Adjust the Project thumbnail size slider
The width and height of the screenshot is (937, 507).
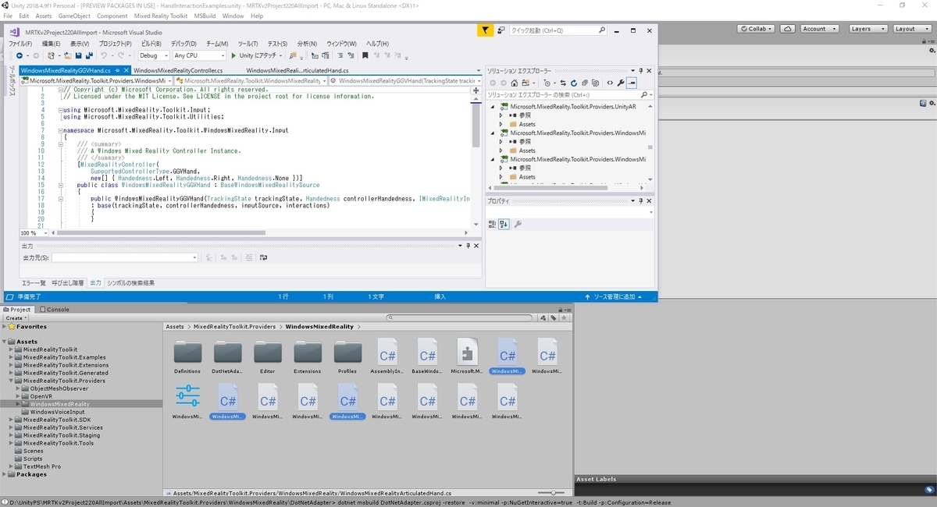click(552, 493)
